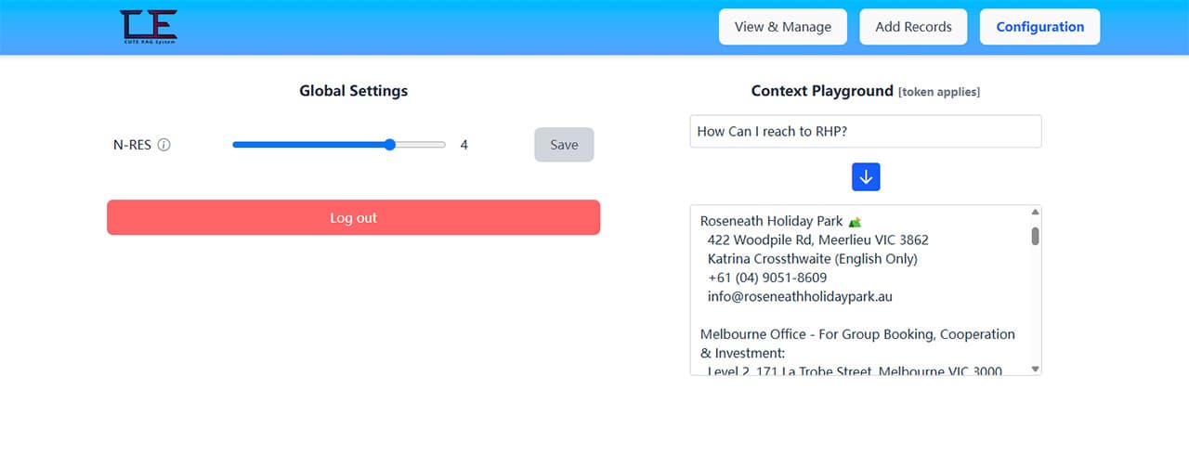Click the N-RES info icon
This screenshot has height=467, width=1189.
(164, 145)
